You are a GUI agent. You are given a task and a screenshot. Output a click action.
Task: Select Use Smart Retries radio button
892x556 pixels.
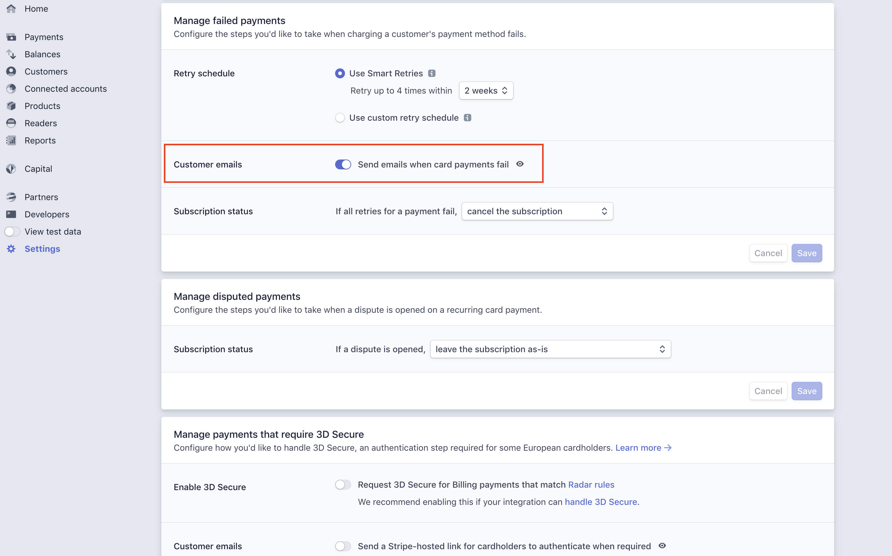(x=340, y=73)
